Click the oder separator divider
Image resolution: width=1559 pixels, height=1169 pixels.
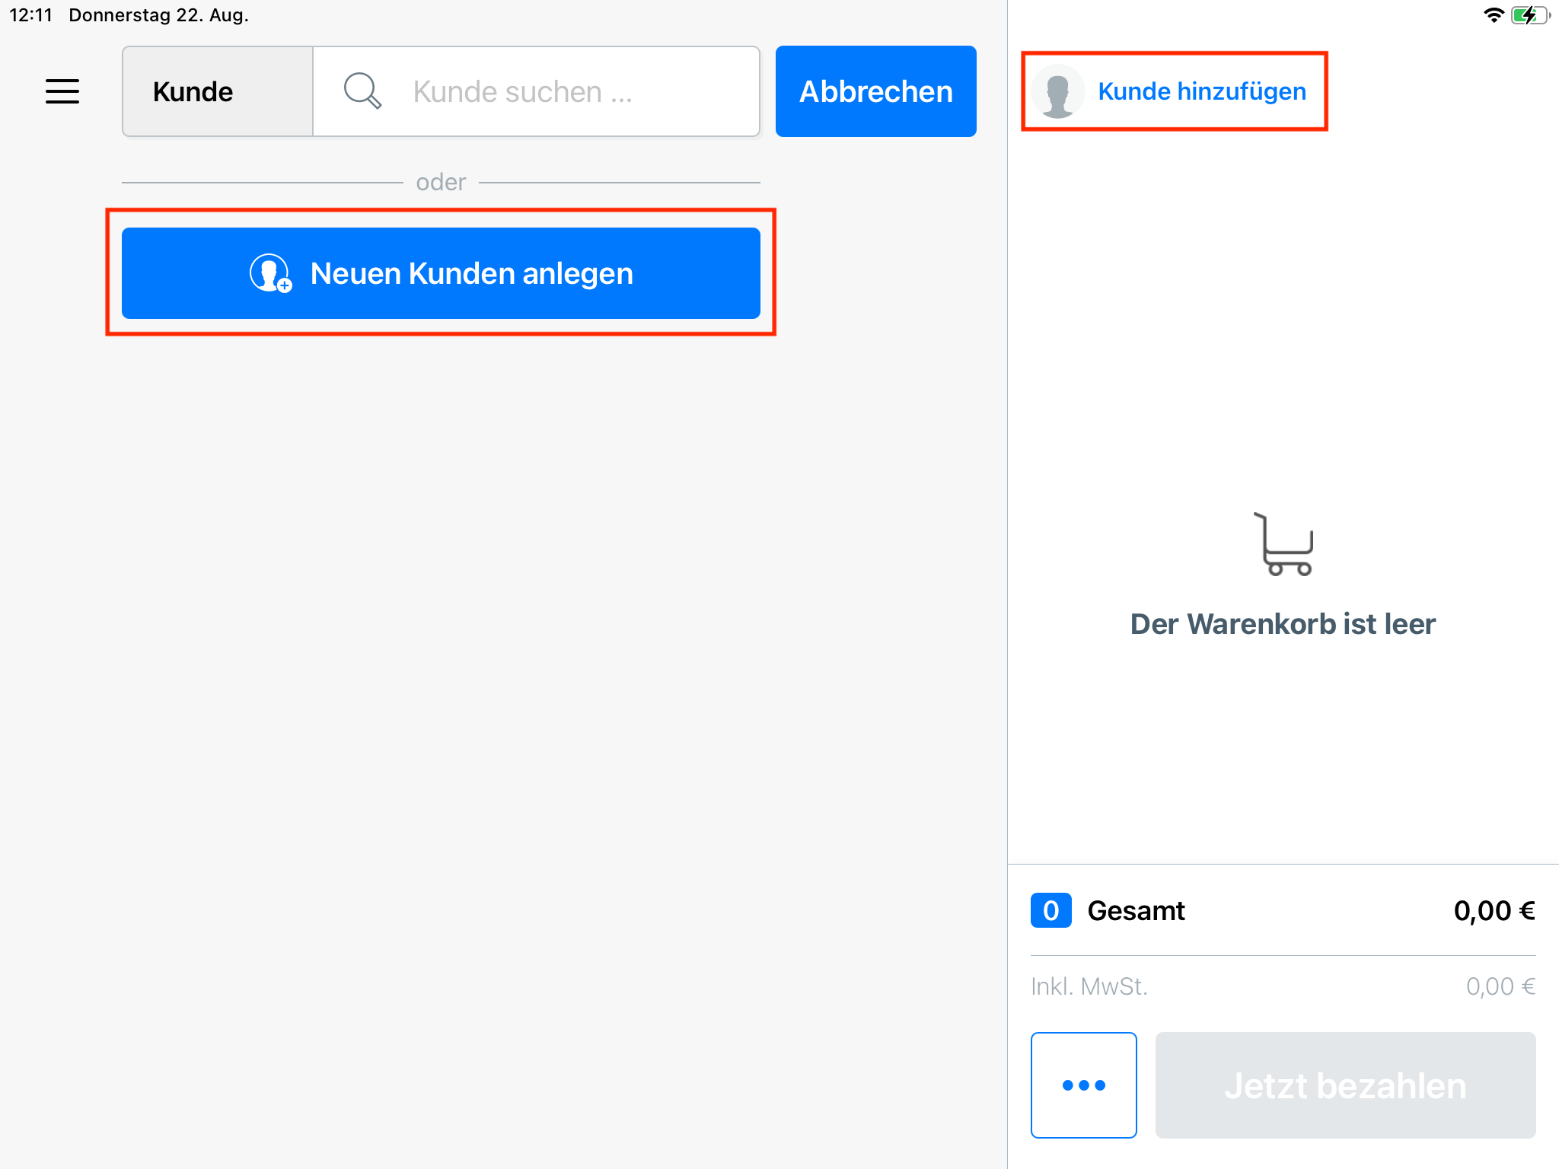[441, 182]
